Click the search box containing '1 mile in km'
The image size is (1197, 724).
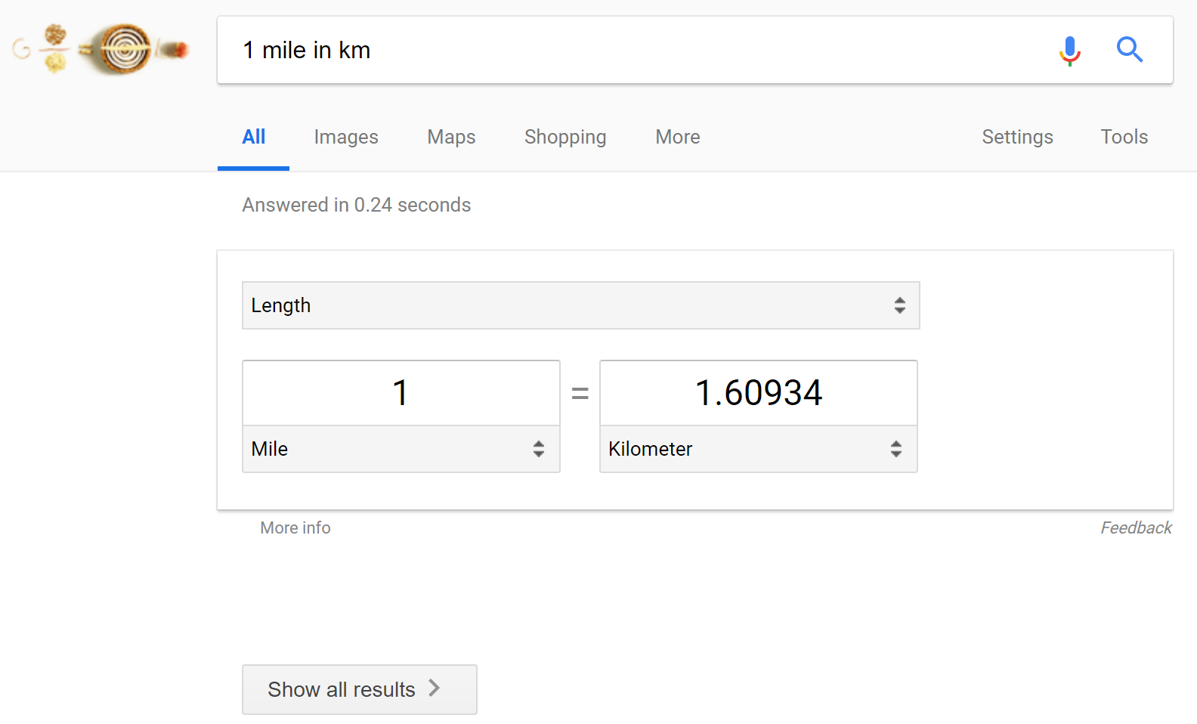(635, 50)
